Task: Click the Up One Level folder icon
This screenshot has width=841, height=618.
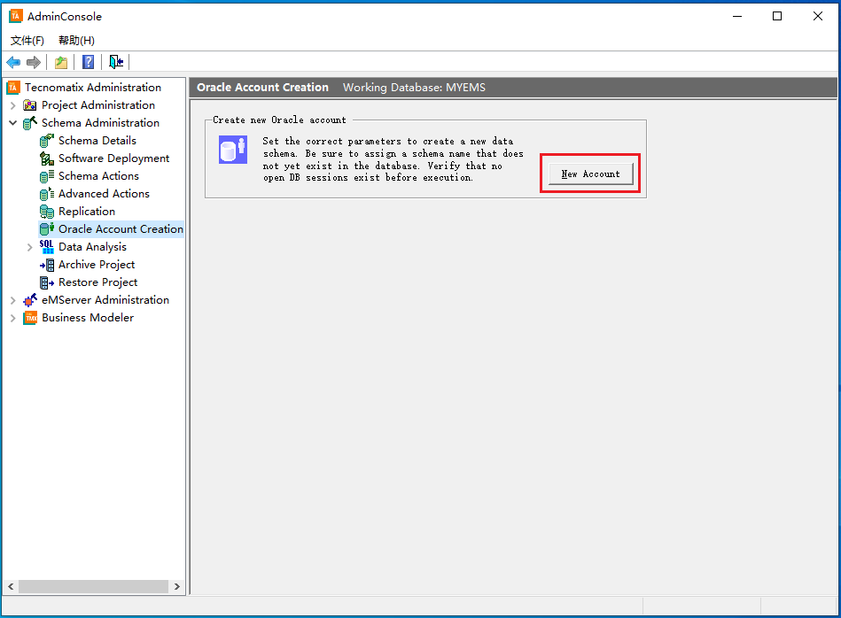Action: coord(60,62)
